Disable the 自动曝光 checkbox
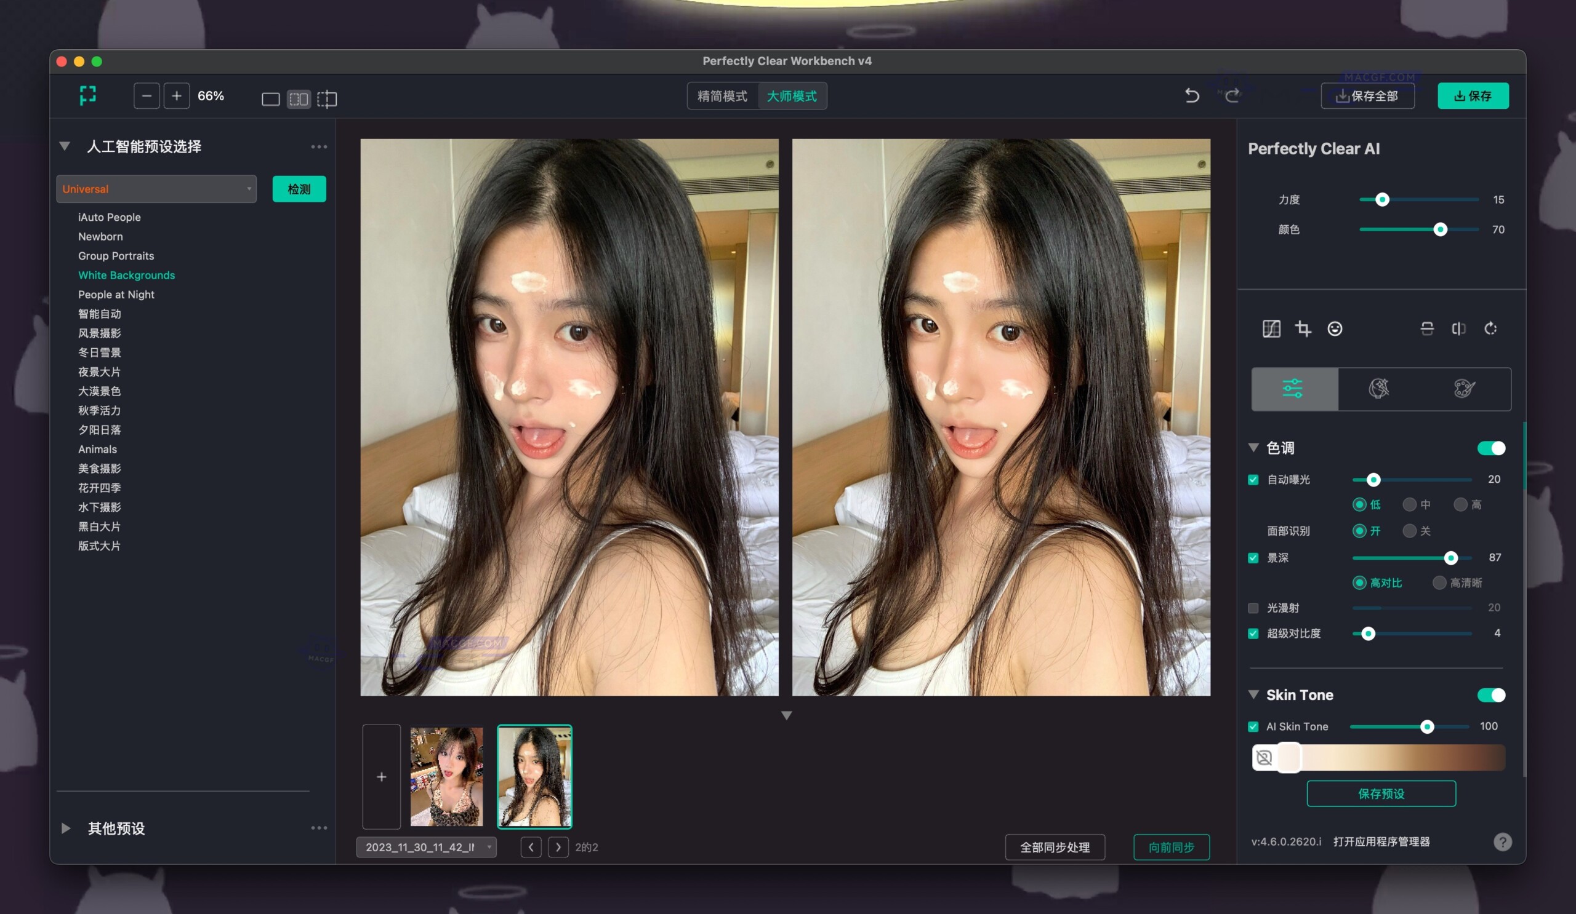This screenshot has height=914, width=1576. point(1253,479)
